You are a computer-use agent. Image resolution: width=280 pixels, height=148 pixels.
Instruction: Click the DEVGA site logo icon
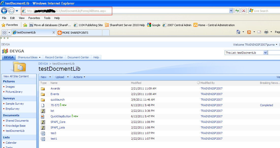(x=5, y=51)
